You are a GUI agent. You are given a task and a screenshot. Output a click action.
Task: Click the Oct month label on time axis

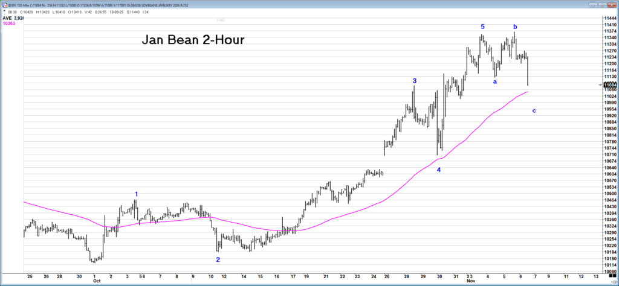[96, 281]
